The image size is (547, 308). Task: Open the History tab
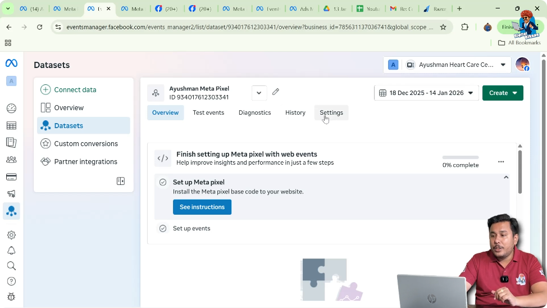[295, 113]
